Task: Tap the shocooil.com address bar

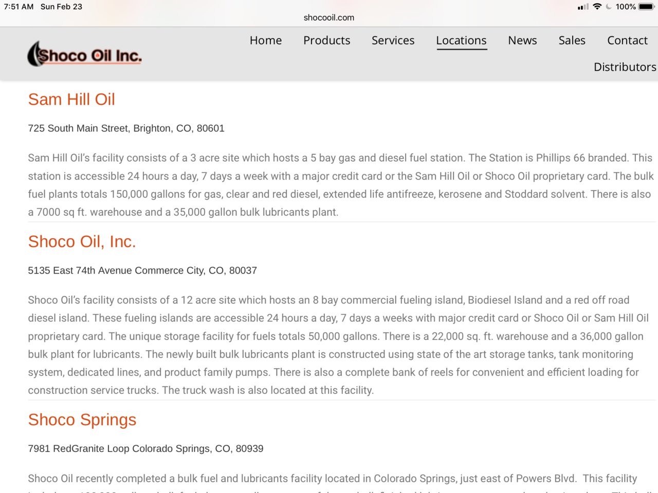Action: [x=329, y=17]
